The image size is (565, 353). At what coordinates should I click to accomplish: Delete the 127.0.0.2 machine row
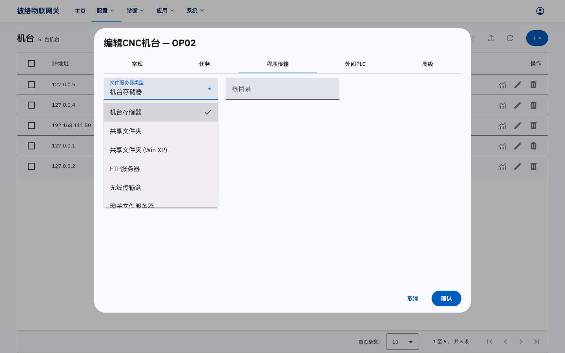534,166
